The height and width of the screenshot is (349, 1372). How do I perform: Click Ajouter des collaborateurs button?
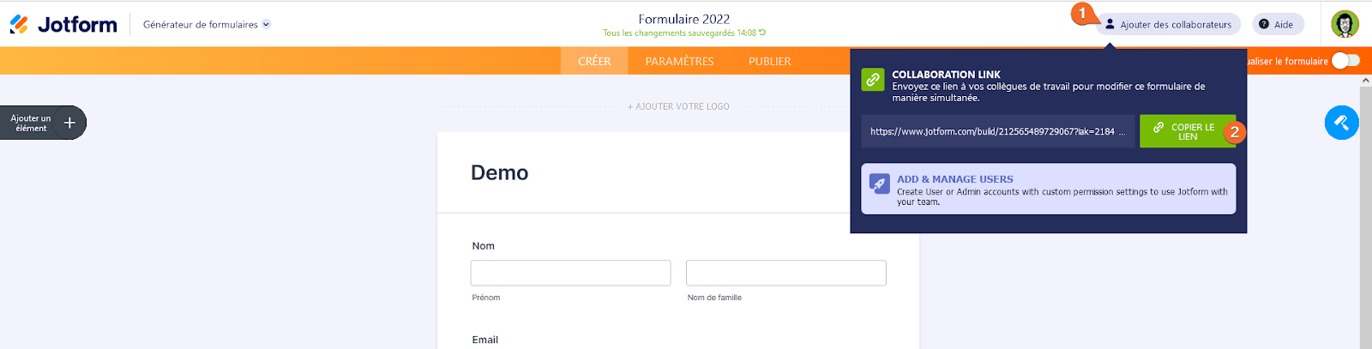[1168, 24]
